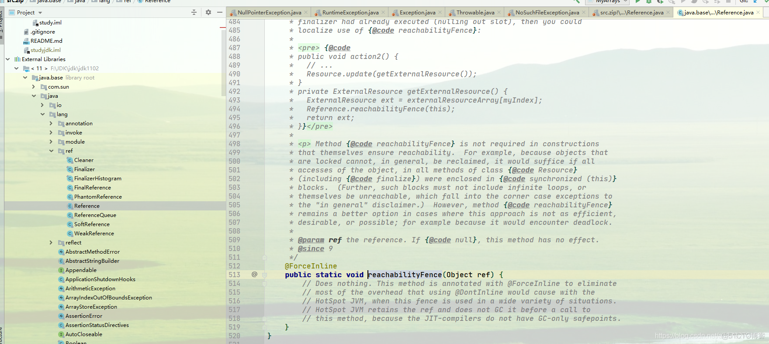Close the java.base Reference.java tab
769x344 pixels.
click(x=758, y=13)
